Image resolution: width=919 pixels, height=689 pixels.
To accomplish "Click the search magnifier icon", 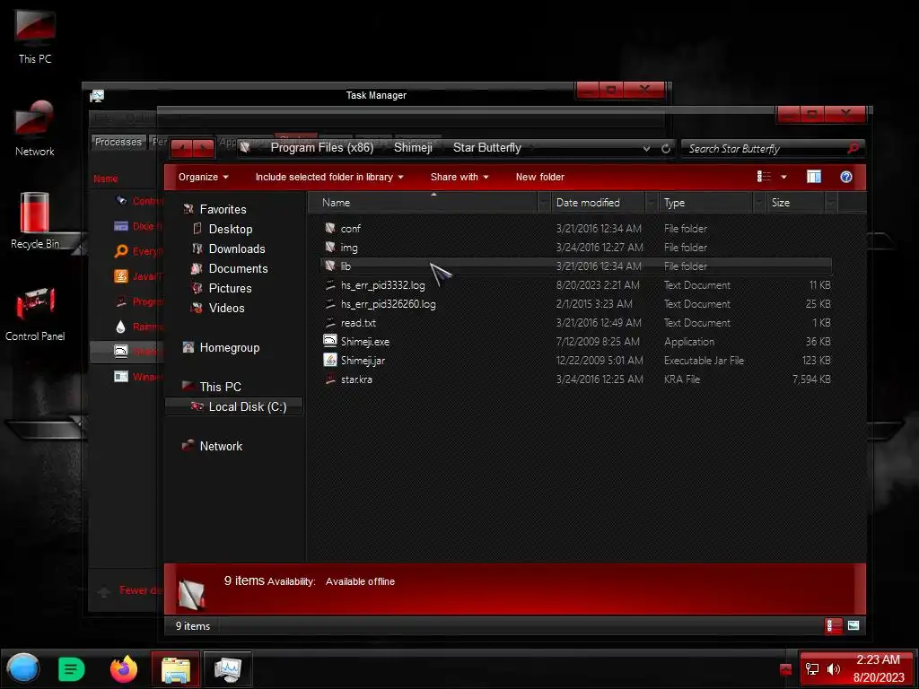I will coord(853,148).
